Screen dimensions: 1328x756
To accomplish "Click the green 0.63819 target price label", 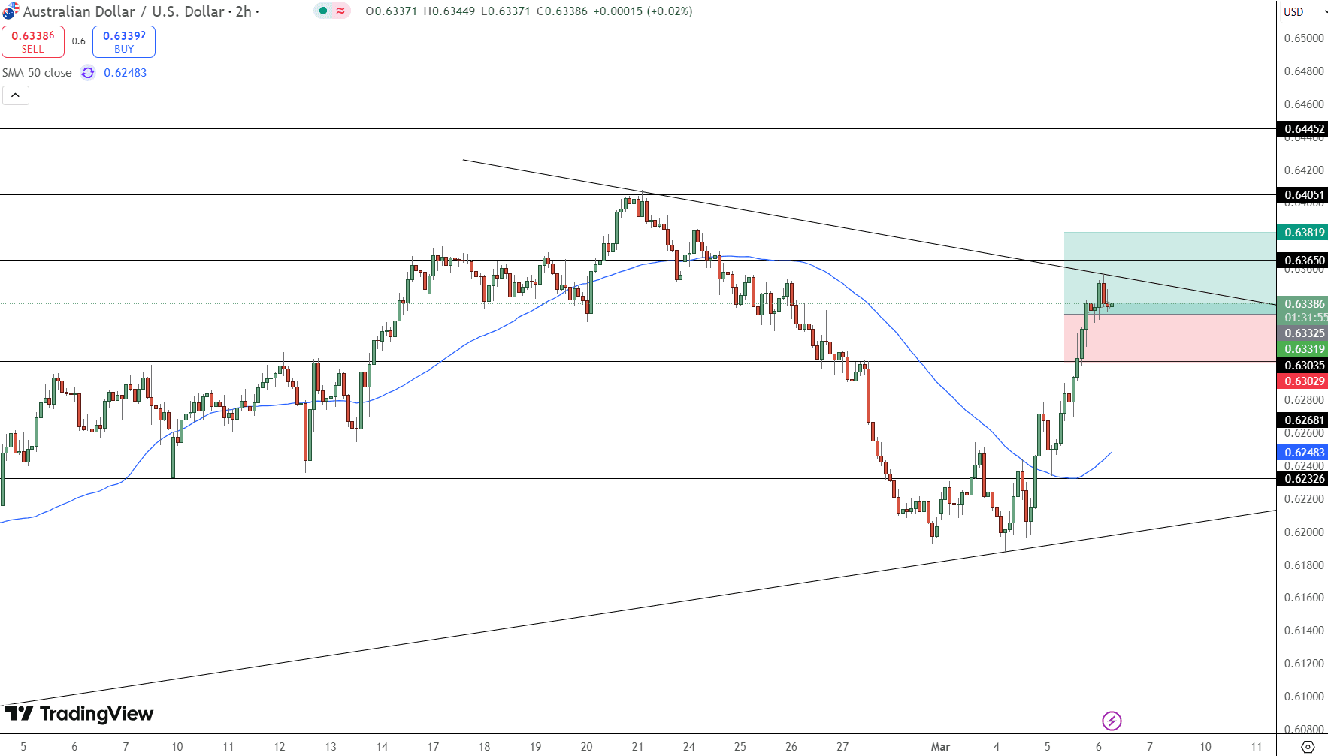I will (1304, 233).
